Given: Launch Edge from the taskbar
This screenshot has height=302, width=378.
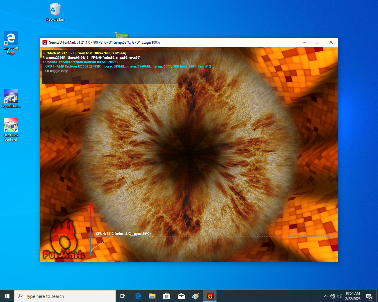Looking at the screenshot, I should pos(138,296).
